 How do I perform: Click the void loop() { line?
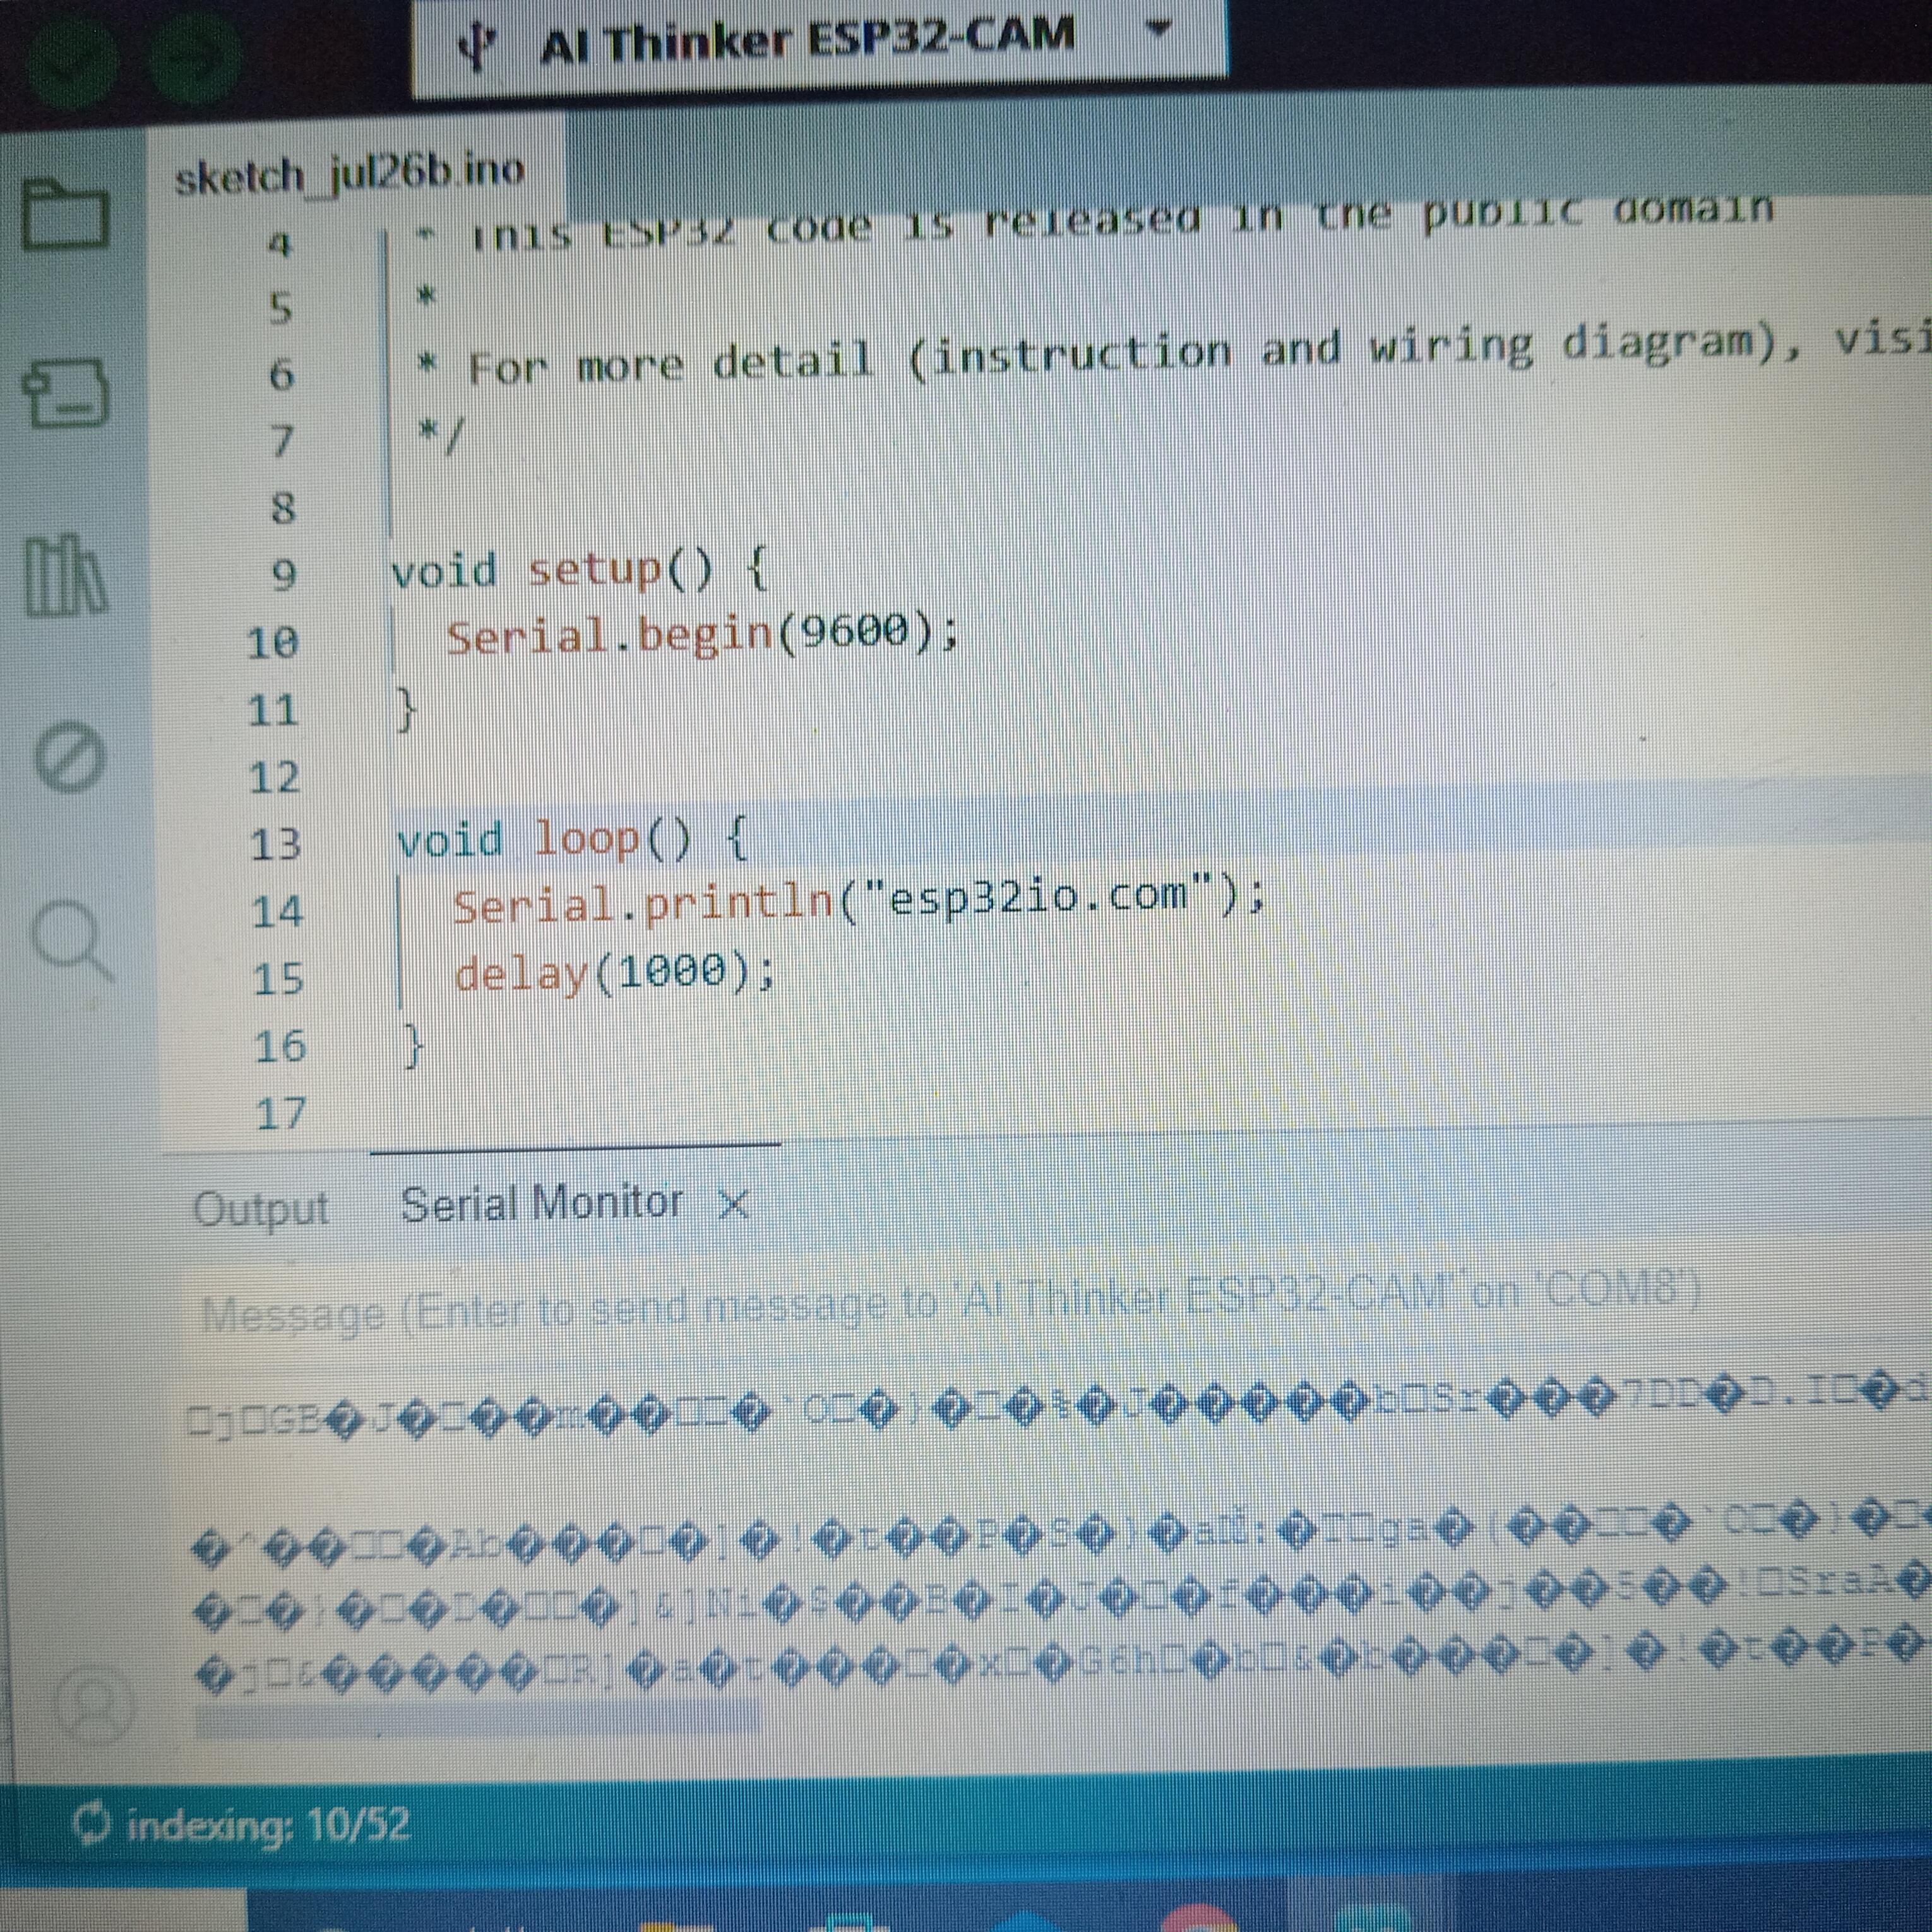click(572, 840)
